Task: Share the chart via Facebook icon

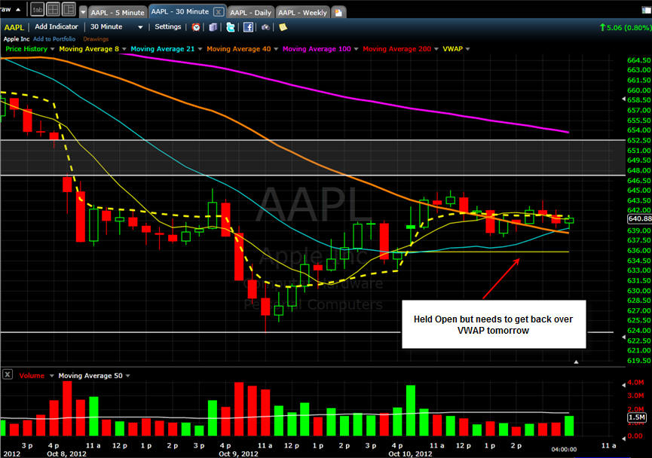Action: pyautogui.click(x=248, y=27)
